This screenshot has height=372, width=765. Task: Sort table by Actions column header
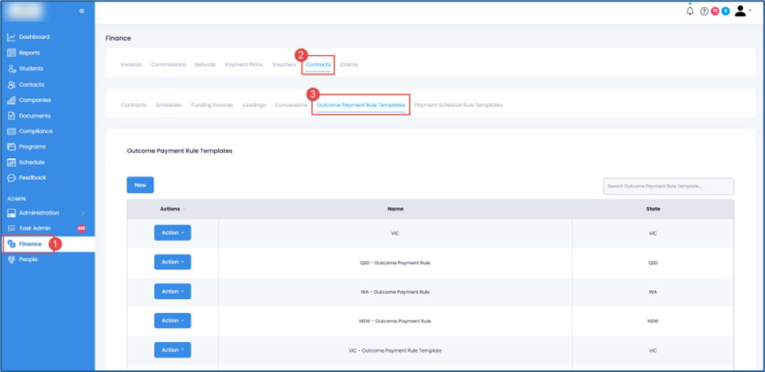[x=172, y=209]
